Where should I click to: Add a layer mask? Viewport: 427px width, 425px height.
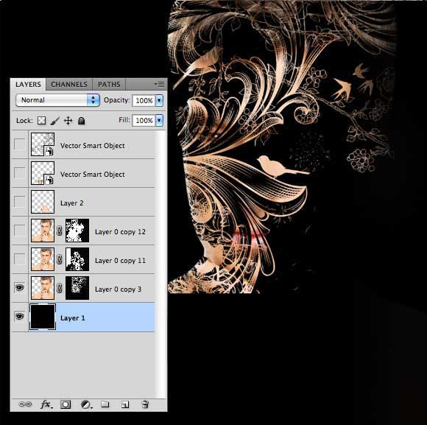66,404
